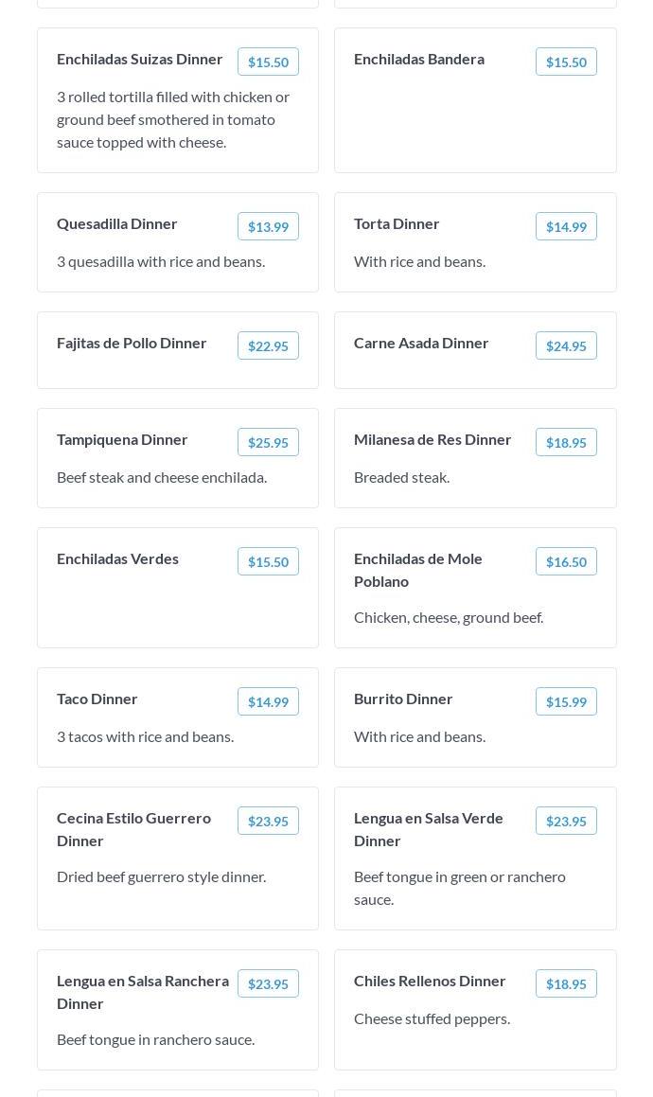Viewport: 653px width, 1097px height.
Task: Click the Taco Dinner $14.99 price button
Action: point(268,701)
